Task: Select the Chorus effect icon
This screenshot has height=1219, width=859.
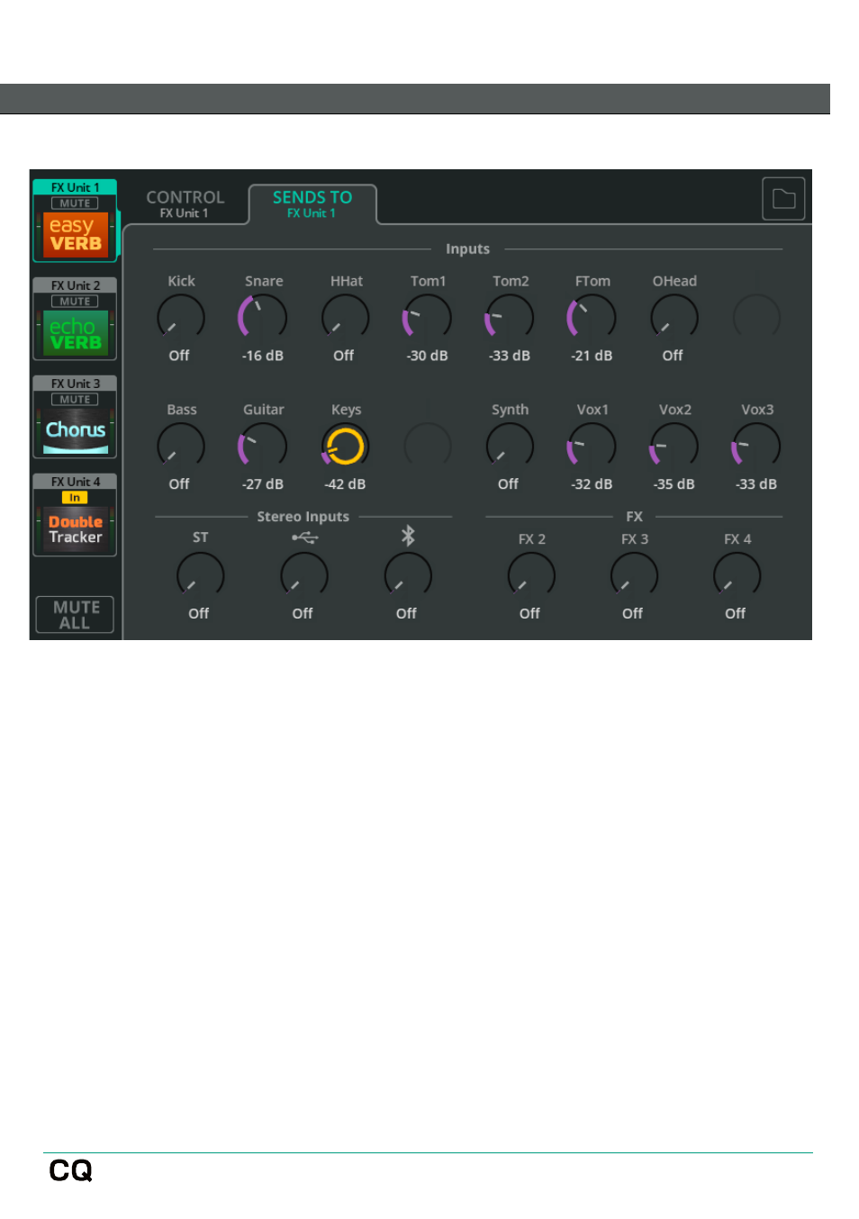Action: (x=76, y=430)
